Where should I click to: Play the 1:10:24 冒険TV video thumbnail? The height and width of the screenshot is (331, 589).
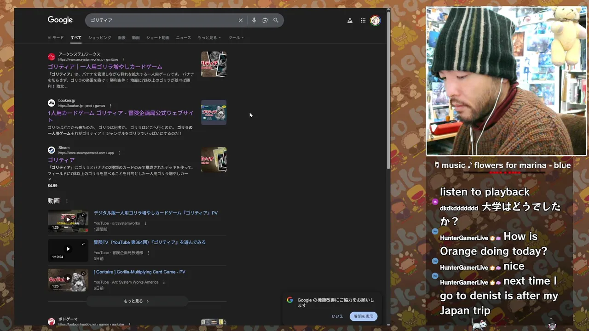(68, 250)
